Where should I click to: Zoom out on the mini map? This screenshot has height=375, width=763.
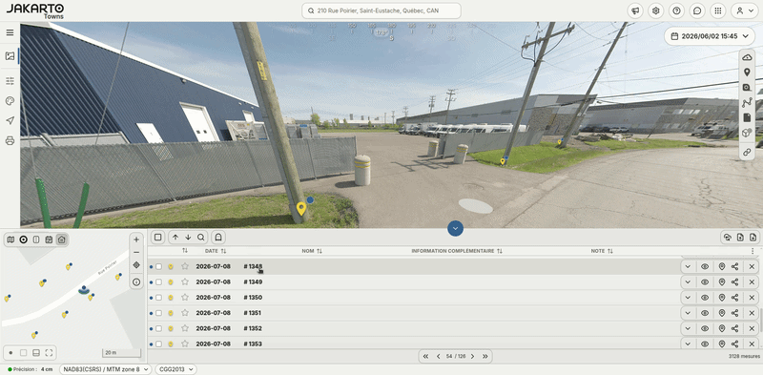tap(136, 252)
